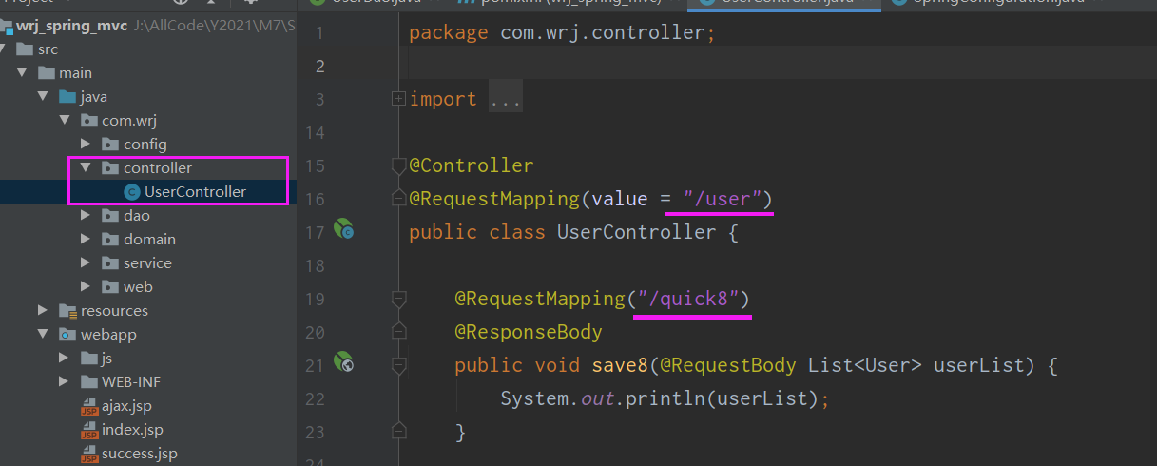The image size is (1157, 466).
Task: Click the folded import ellipsis placeholder
Action: 506,99
